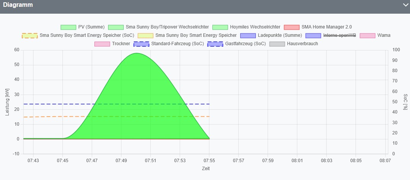This screenshot has width=410, height=180.
Task: Toggle PV (Summe) legend swatch
Action: (68, 27)
